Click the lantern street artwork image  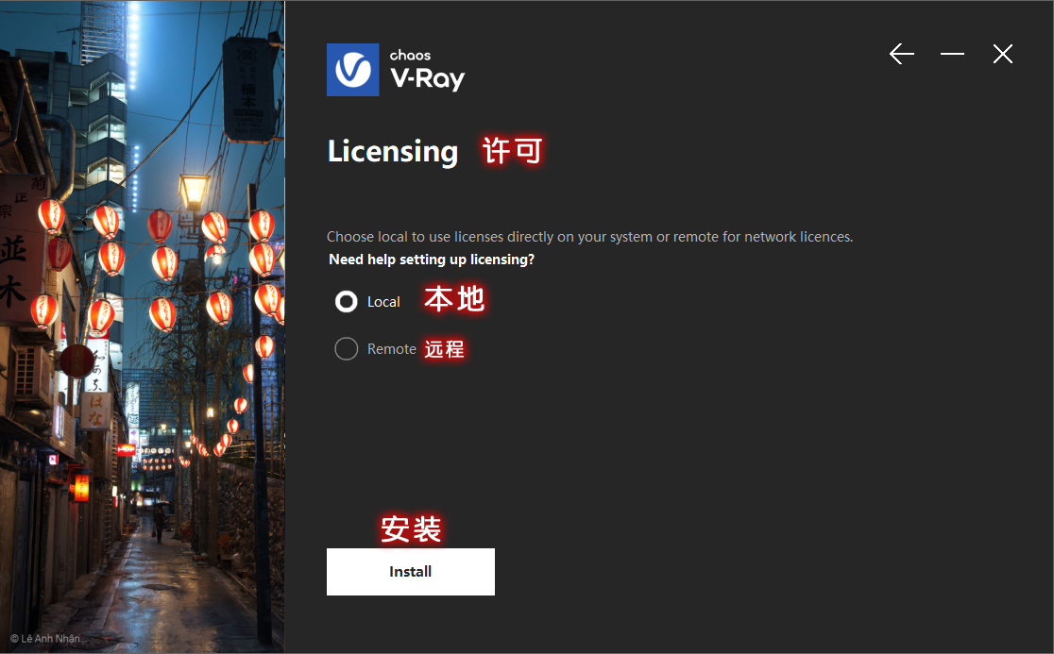pos(143,327)
